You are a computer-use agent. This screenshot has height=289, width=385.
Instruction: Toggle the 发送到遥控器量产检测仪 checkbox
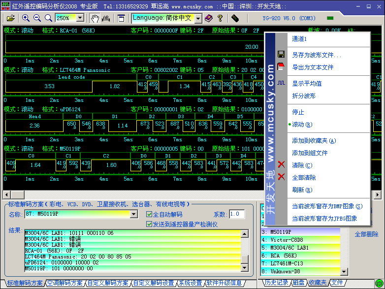150,224
